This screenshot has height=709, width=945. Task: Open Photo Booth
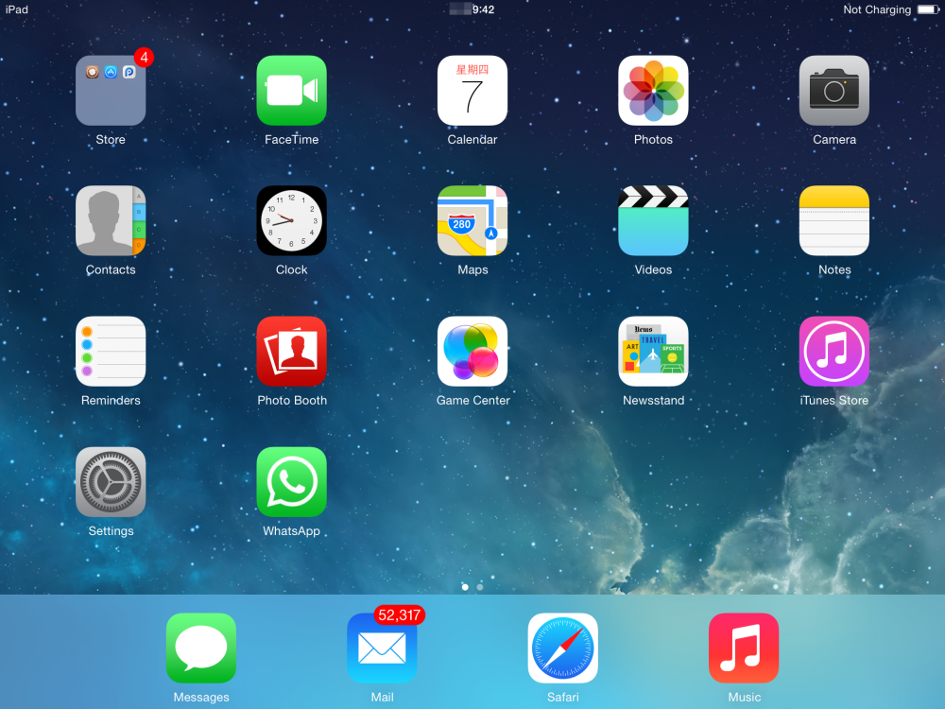pyautogui.click(x=291, y=352)
